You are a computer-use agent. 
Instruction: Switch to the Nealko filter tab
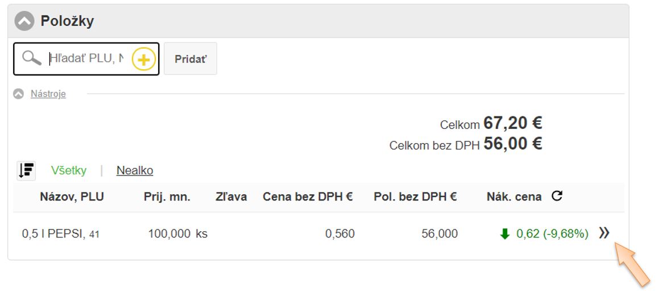click(135, 170)
